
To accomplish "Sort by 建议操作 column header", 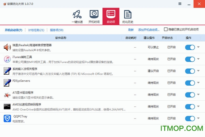I will tap(149, 38).
